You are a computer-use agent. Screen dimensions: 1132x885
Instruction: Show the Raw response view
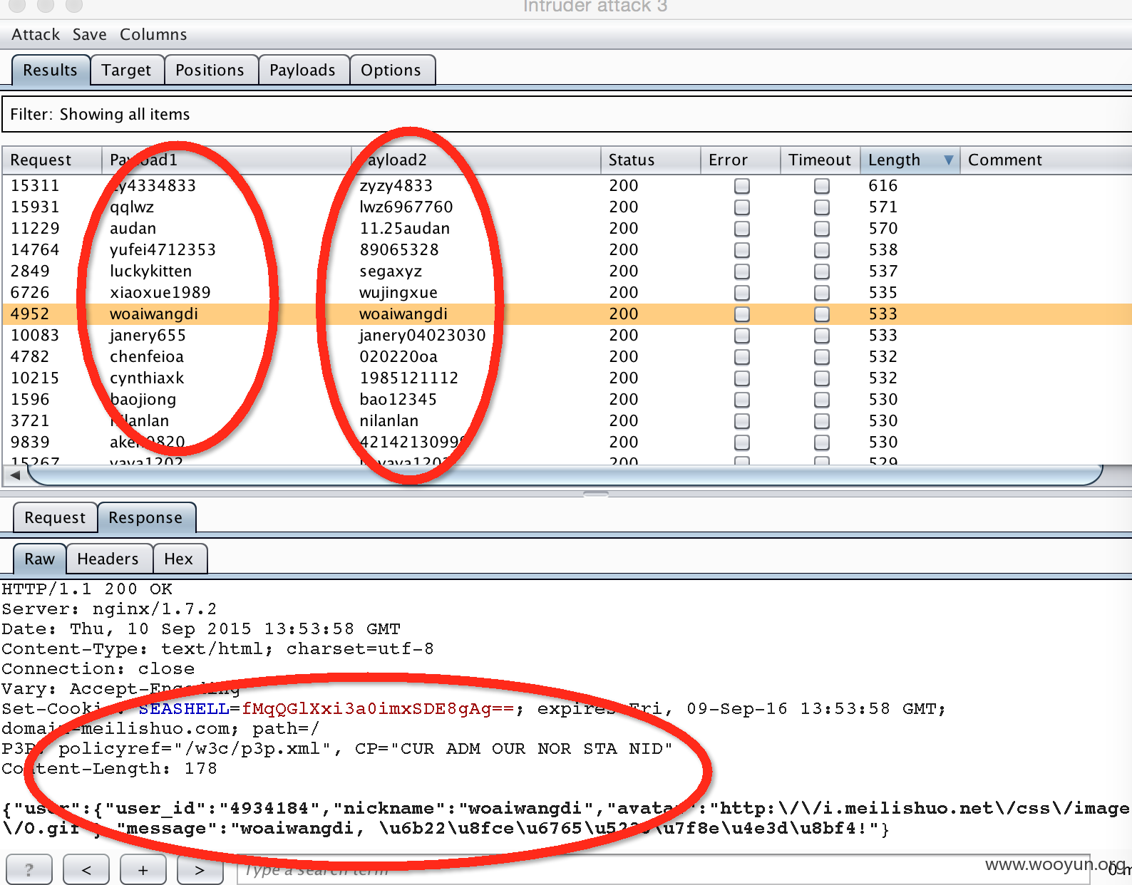[39, 559]
